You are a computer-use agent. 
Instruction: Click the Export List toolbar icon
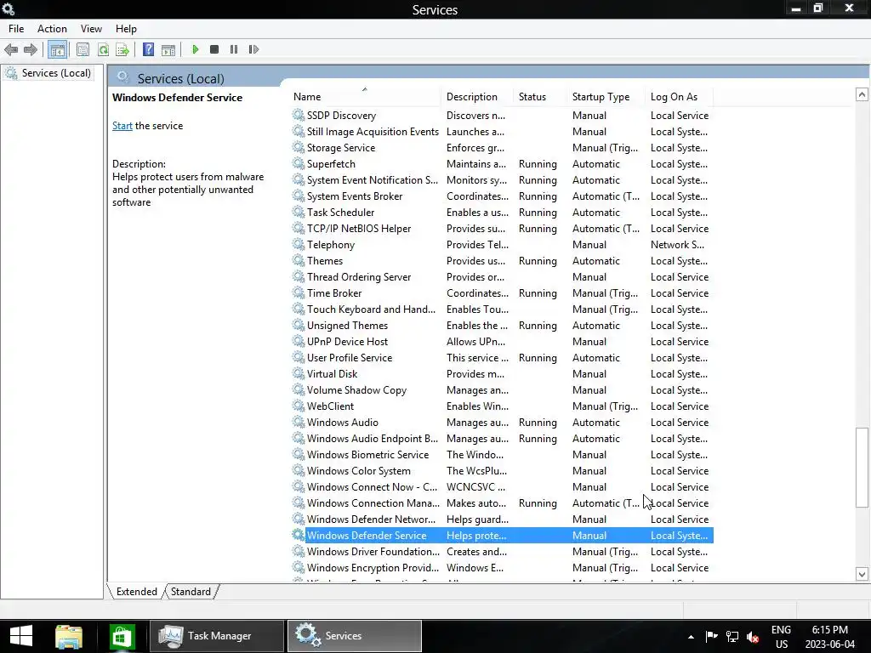coord(122,49)
